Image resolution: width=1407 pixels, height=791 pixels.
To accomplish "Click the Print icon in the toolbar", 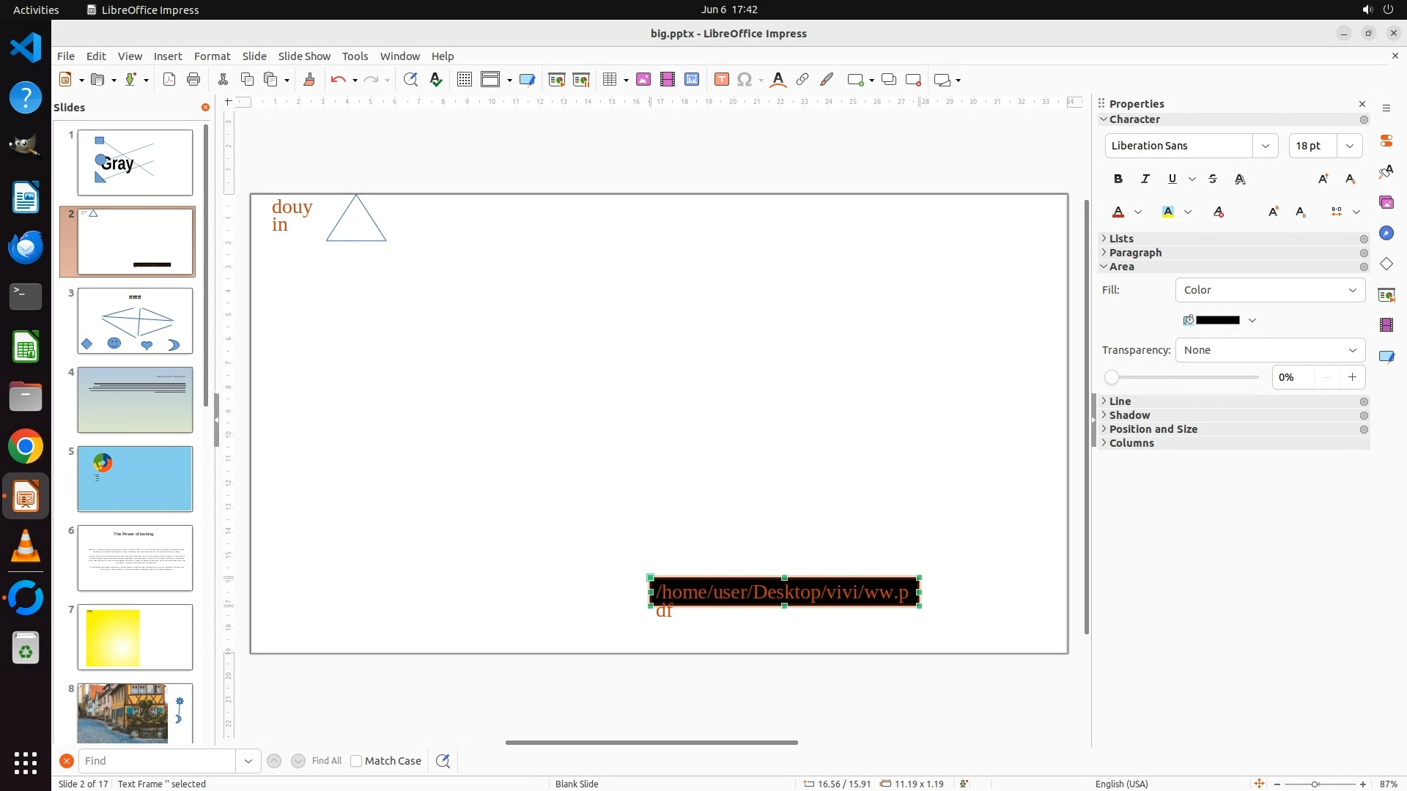I will 193,80.
